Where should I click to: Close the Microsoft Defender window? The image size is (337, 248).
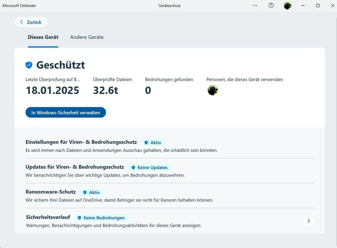tap(332, 5)
